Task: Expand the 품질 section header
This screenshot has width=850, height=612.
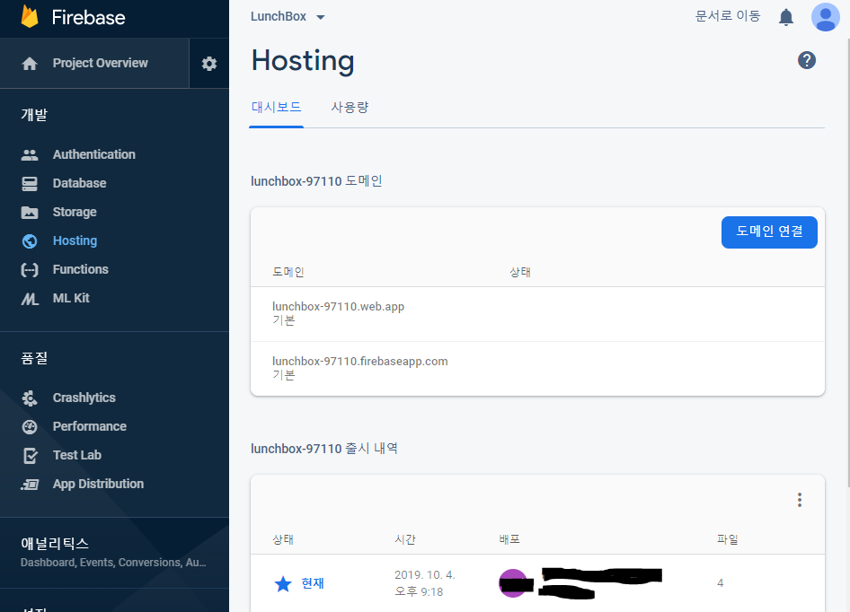Action: click(x=34, y=358)
